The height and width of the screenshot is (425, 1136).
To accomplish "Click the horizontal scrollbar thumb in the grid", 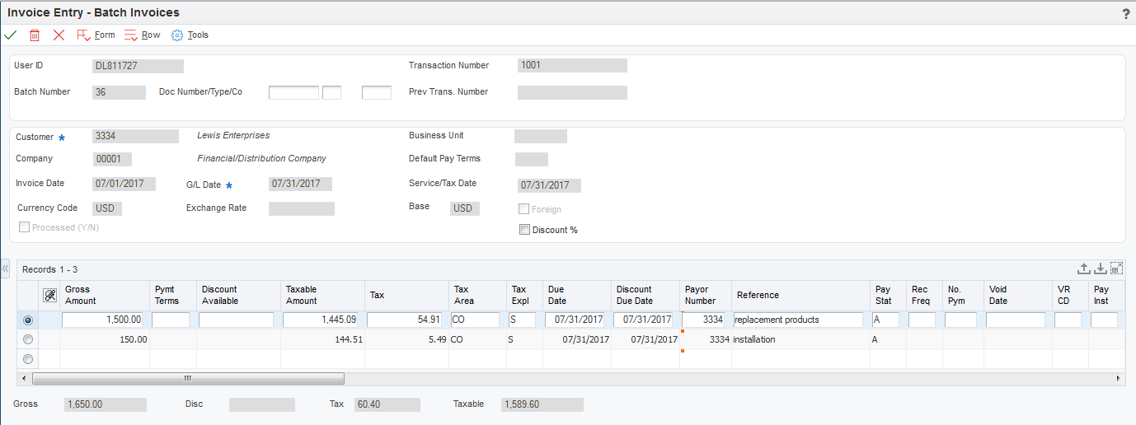I will pos(188,378).
